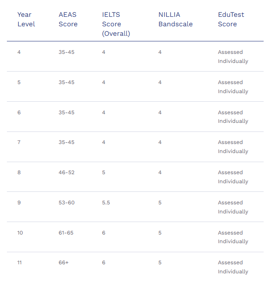Select the IELTS score for Year 8
Image resolution: width=280 pixels, height=288 pixels.
pos(104,172)
